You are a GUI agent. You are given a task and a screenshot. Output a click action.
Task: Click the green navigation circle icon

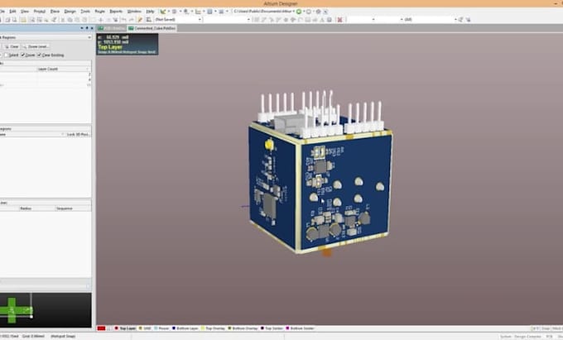click(299, 12)
